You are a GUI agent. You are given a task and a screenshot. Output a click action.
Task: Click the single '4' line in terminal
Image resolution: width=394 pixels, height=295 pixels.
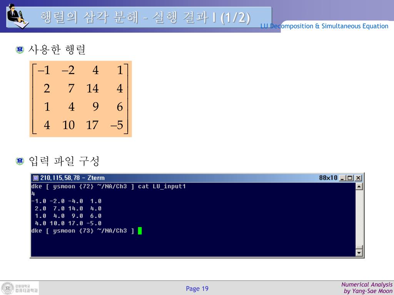coord(33,194)
